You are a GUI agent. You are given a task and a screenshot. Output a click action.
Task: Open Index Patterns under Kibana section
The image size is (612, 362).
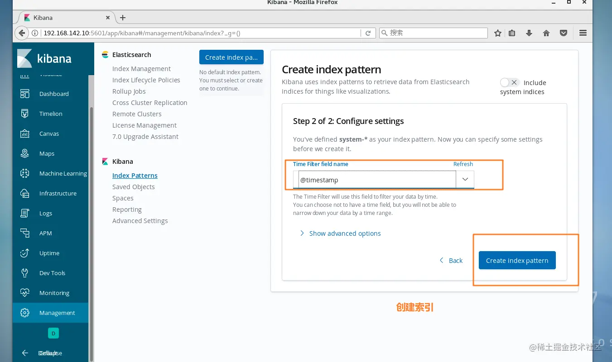click(x=135, y=175)
